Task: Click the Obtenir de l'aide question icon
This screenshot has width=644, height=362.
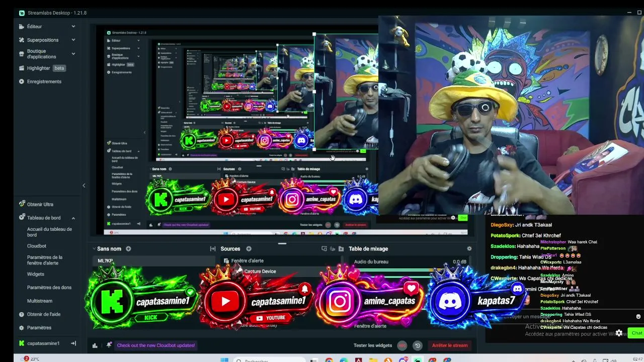Action: (x=22, y=314)
